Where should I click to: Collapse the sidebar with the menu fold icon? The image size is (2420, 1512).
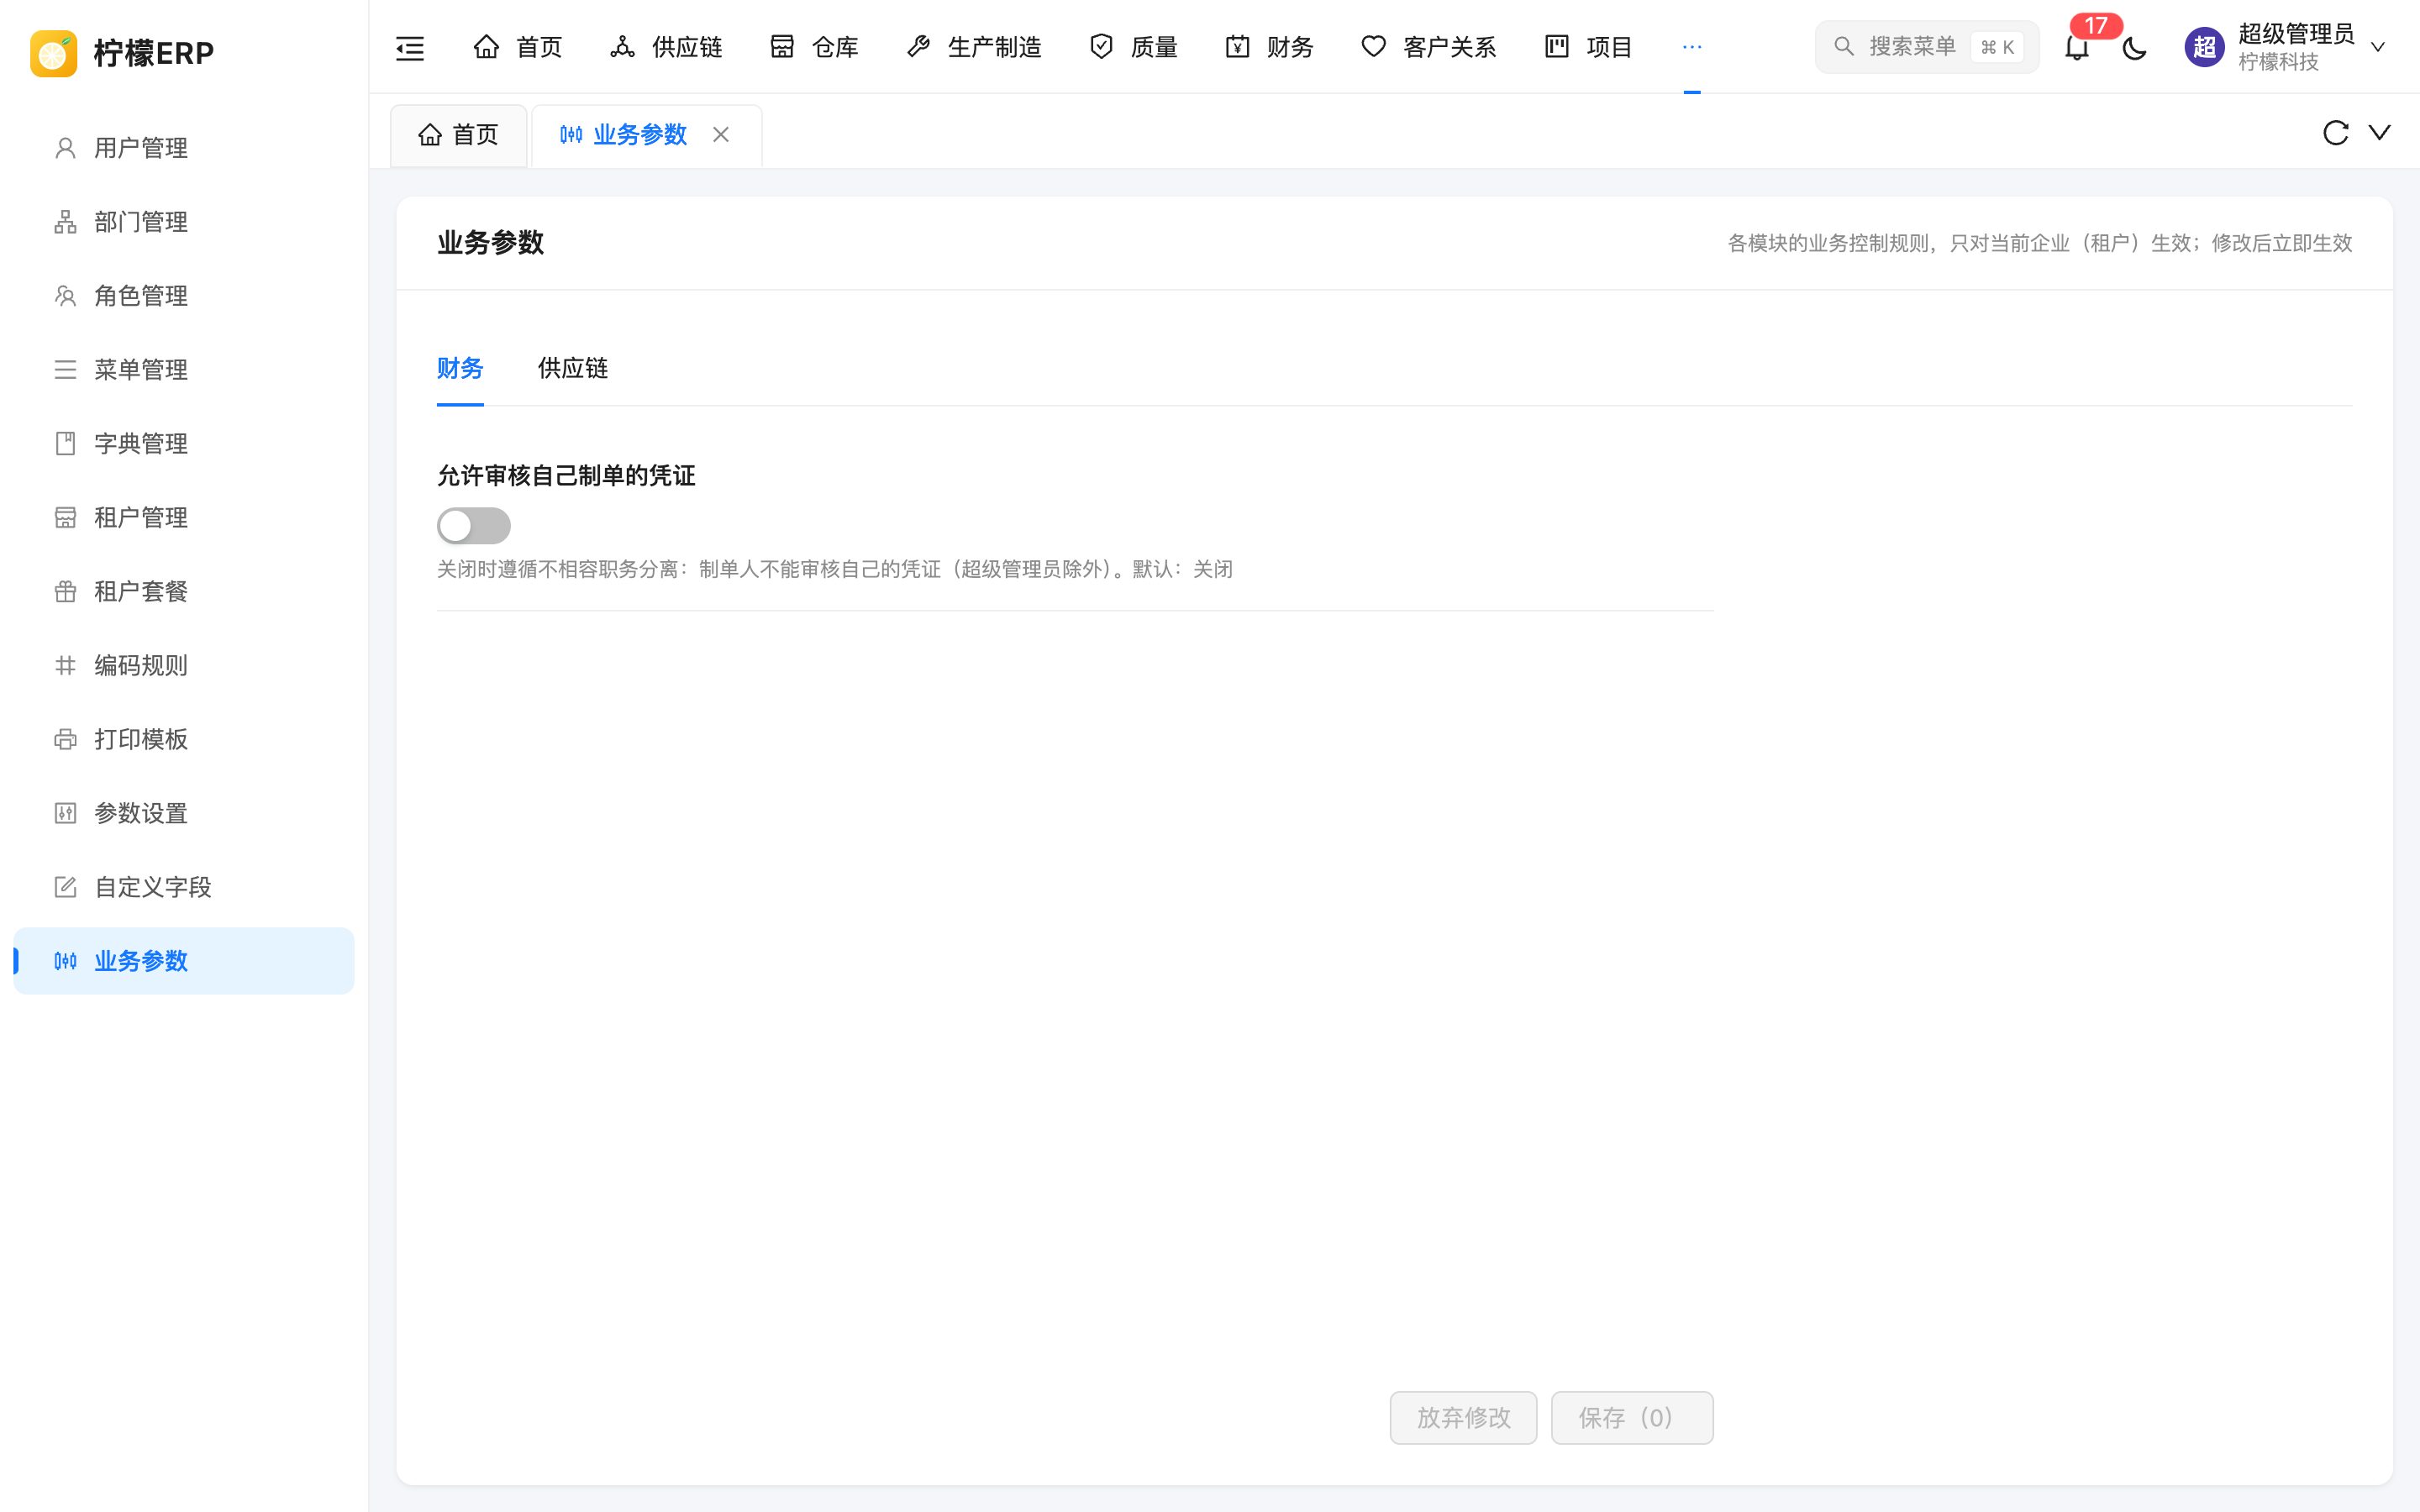coord(410,47)
